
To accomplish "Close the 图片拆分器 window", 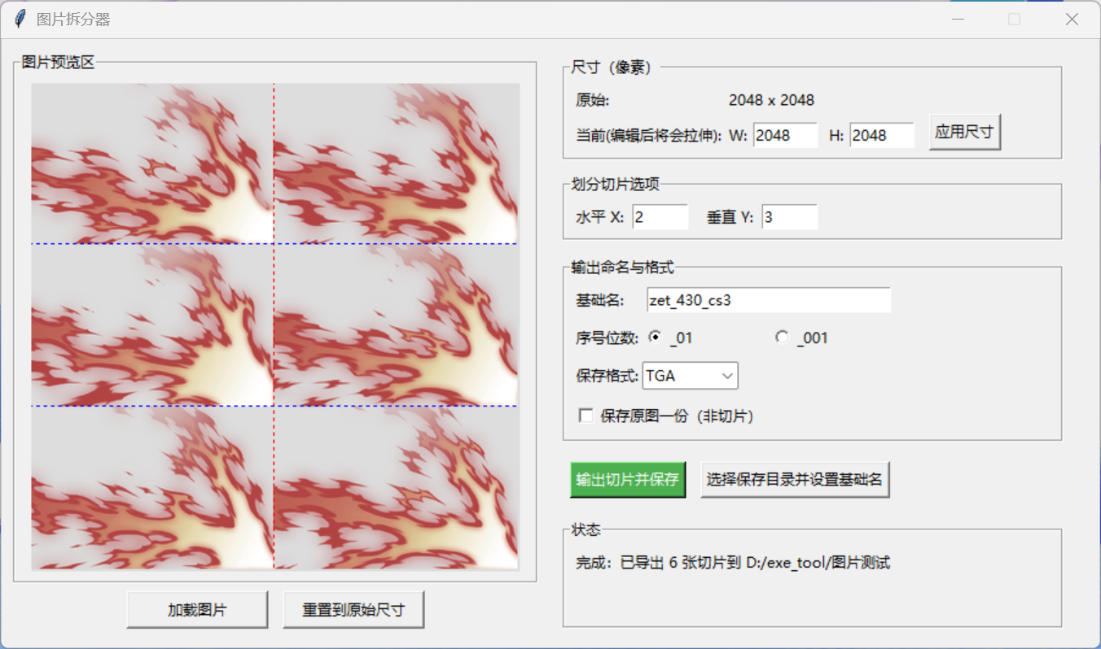I will (x=1072, y=20).
